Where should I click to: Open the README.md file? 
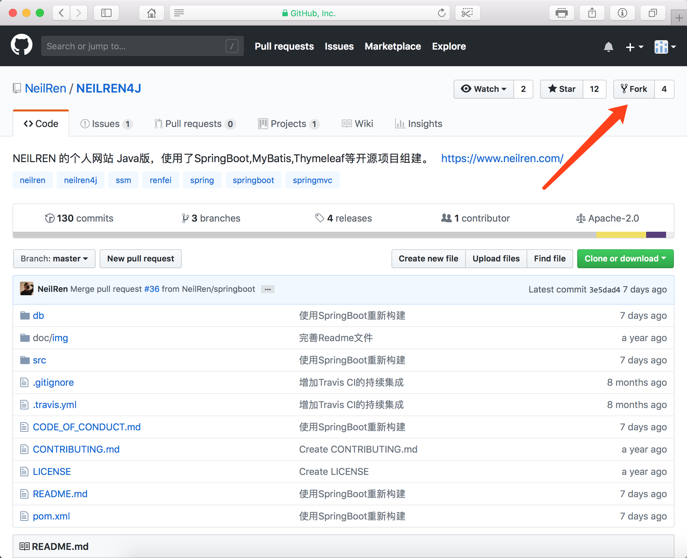tap(60, 494)
